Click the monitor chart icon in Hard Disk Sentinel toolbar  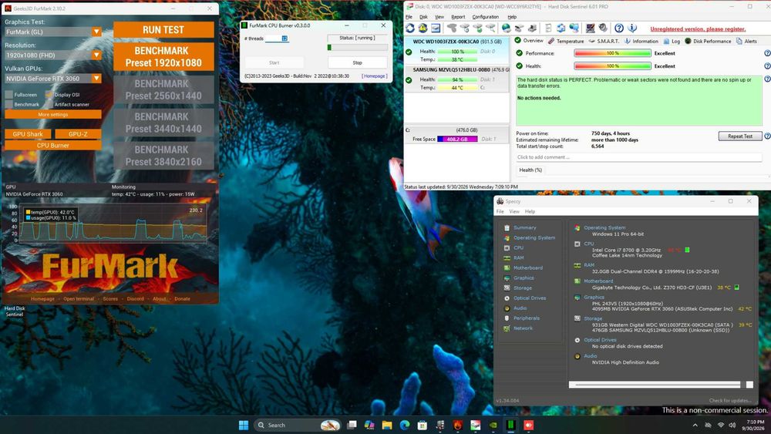coord(590,29)
